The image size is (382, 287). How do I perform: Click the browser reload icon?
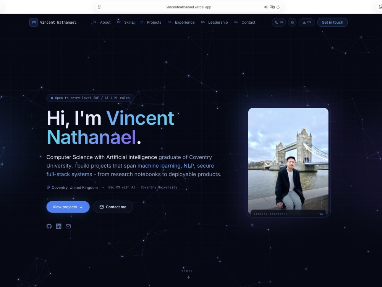point(278,7)
